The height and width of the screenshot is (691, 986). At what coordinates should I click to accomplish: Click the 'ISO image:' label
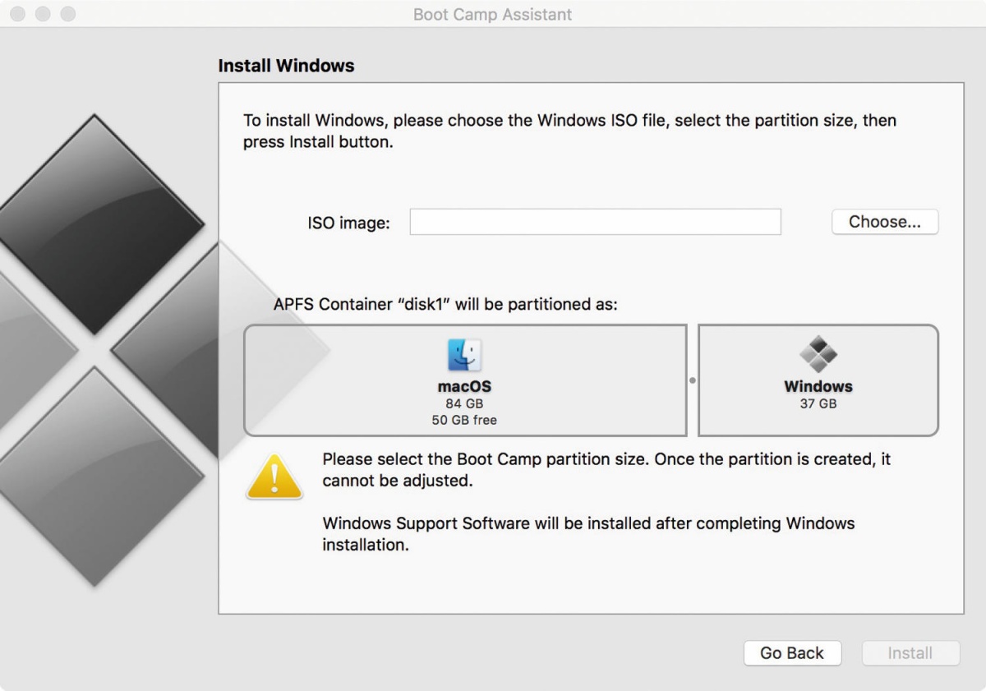coord(348,223)
